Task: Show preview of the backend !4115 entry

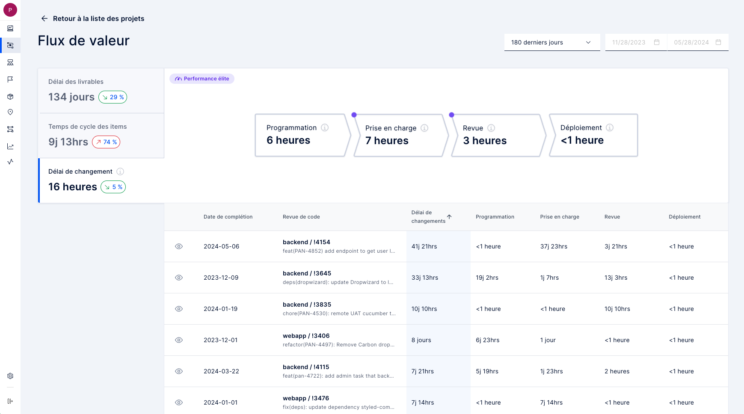Action: (179, 371)
